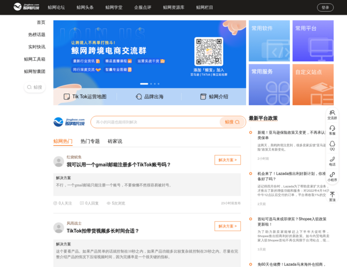Image resolution: width=347 pixels, height=267 pixels.
Task: Click the Jingbox logo in top navigation bar
Action: (26, 7)
